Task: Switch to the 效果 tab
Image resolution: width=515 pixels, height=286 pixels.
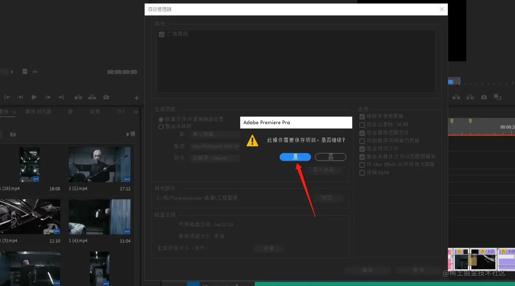Action: point(120,112)
